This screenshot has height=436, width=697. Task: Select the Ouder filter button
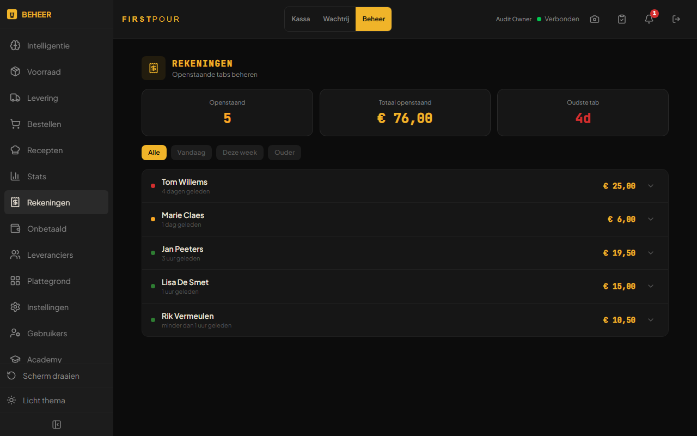[x=284, y=153]
